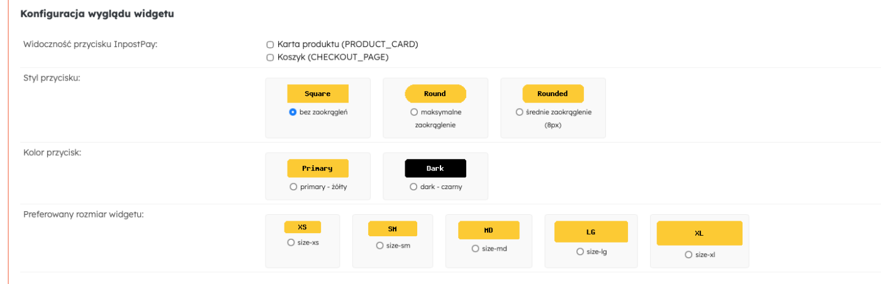Choose the size-md radio button
Viewport: 881px width, 284px height.
(475, 248)
